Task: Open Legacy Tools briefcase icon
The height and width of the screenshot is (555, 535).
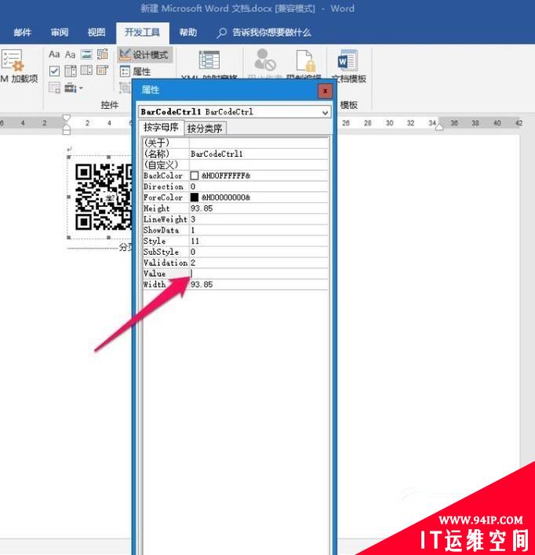Action: point(70,88)
